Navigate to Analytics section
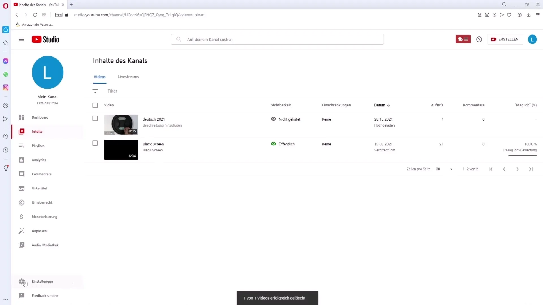Screen dimensions: 543x305 (39, 159)
